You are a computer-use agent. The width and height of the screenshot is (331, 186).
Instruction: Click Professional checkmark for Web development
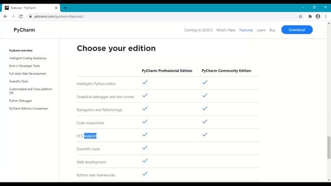click(x=145, y=161)
